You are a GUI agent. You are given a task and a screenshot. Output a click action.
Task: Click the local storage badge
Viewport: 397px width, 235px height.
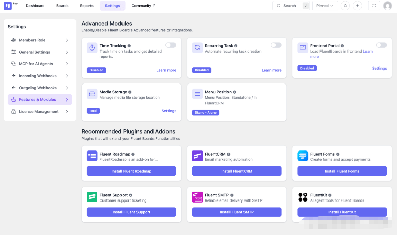[x=94, y=111]
